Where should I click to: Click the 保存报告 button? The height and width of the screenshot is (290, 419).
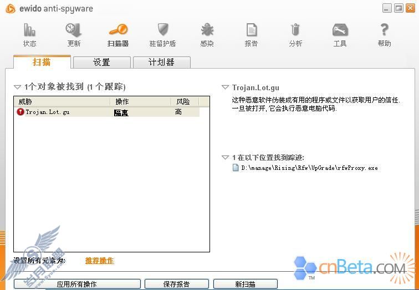point(177,284)
